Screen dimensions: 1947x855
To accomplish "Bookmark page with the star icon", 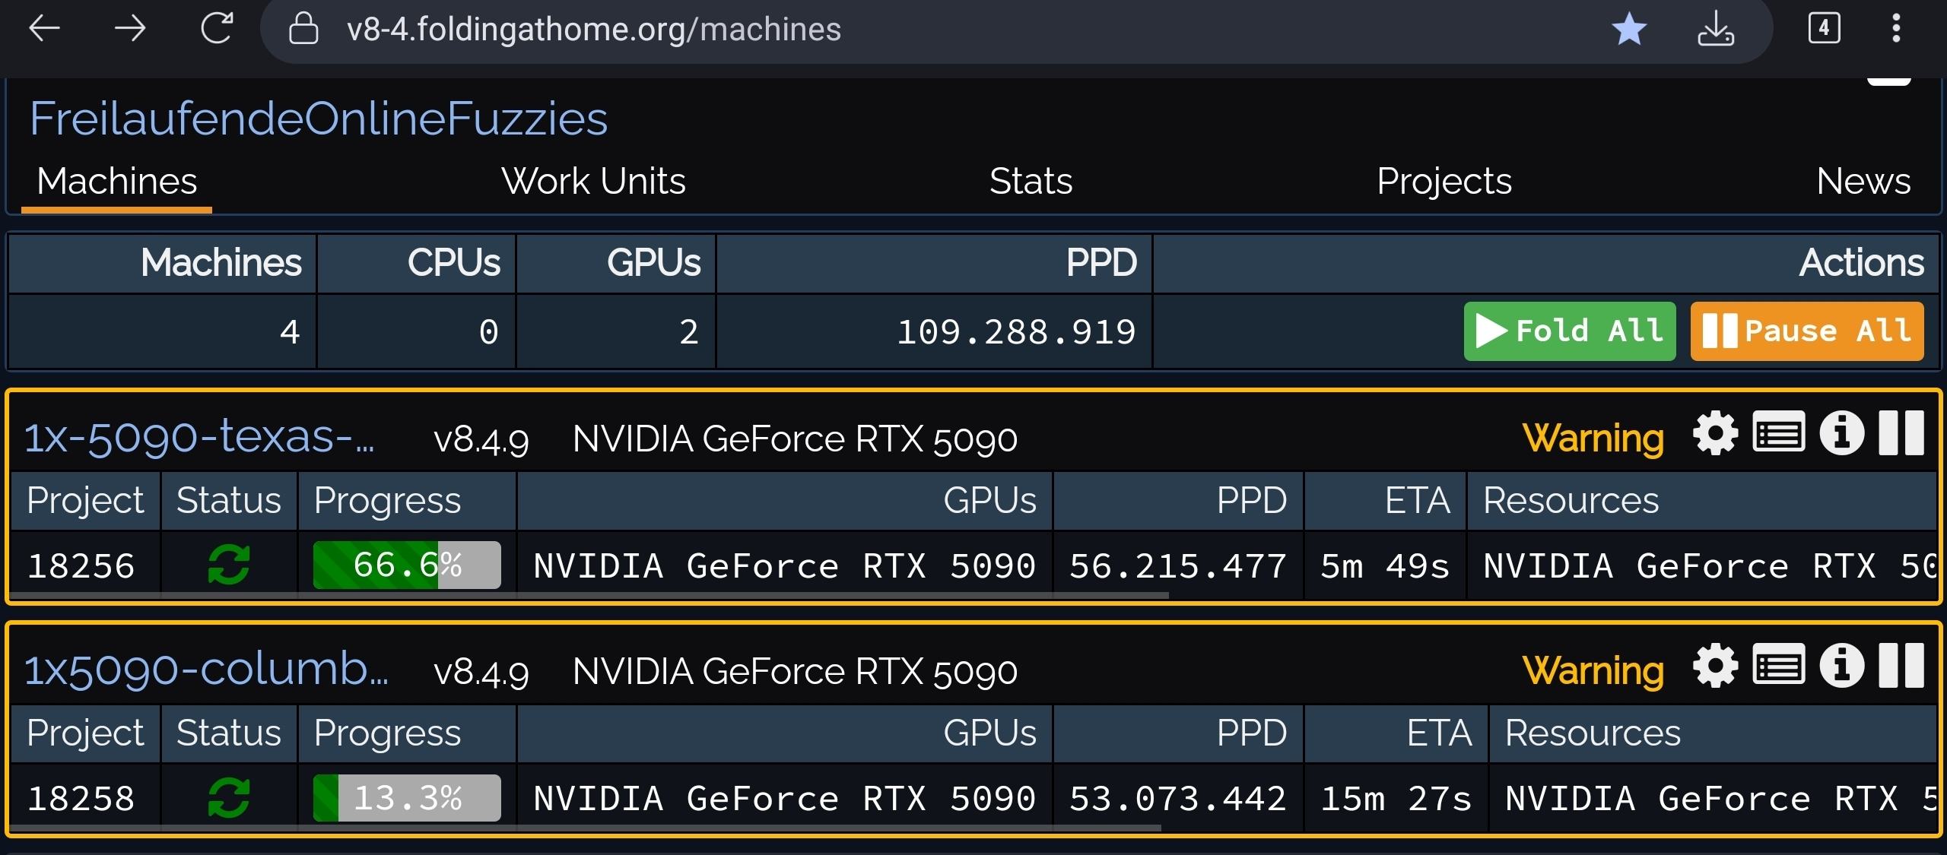I will coord(1628,30).
